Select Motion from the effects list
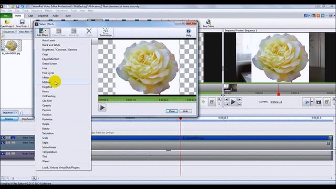 [x=46, y=82]
